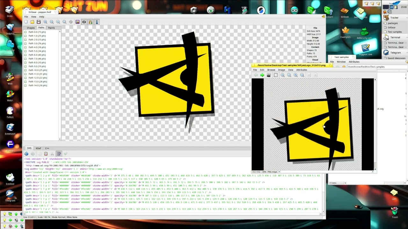Screen dimensions: 408x229
Task: Open Tracker window's Attributes menu
Action: coord(354,62)
